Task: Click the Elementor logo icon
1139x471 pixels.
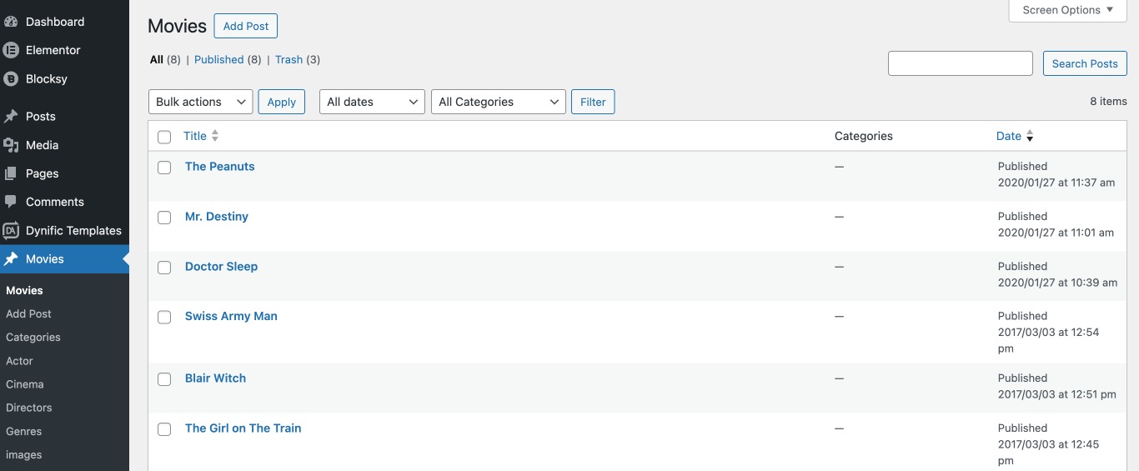Action: pyautogui.click(x=11, y=50)
